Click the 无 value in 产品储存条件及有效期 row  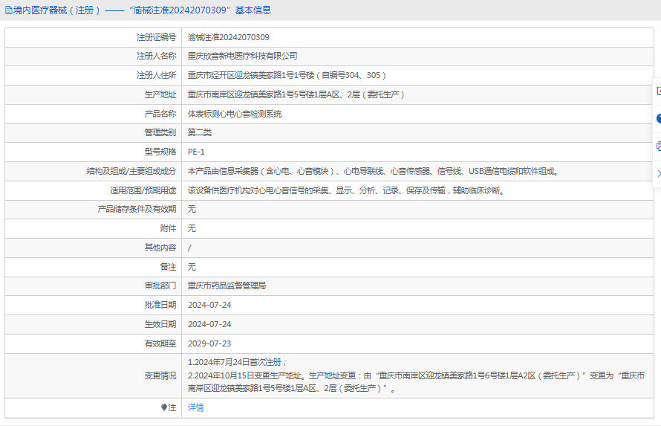click(x=192, y=209)
